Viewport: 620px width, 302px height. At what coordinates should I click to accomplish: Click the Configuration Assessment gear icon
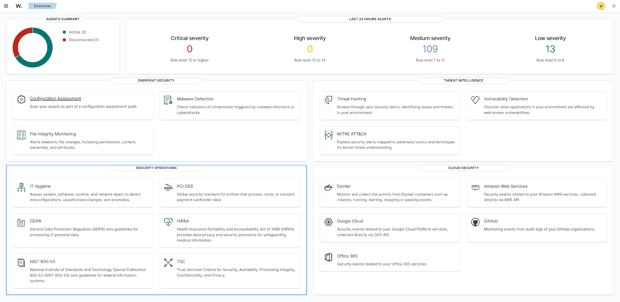tap(21, 100)
